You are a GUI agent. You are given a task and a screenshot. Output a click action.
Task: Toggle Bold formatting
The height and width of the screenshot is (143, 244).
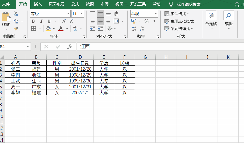[33, 21]
